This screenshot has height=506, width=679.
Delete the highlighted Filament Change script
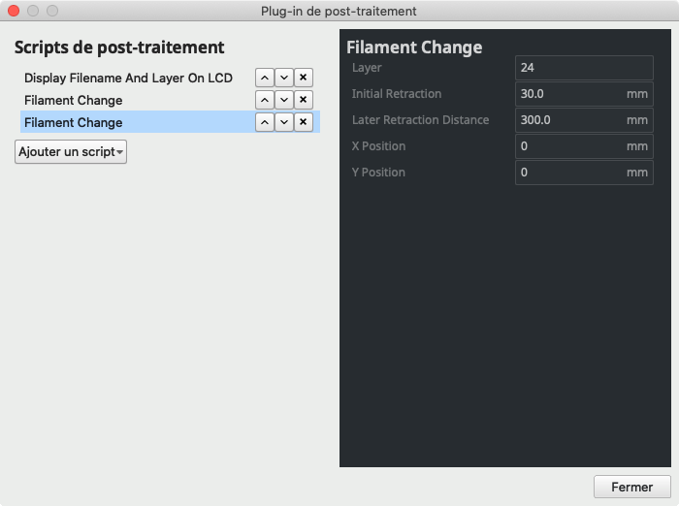[303, 122]
